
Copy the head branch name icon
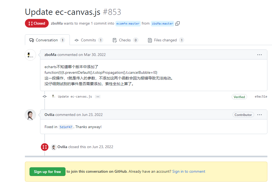point(178,24)
